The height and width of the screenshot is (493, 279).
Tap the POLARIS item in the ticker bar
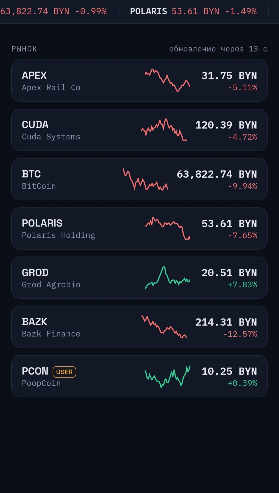[x=193, y=11]
